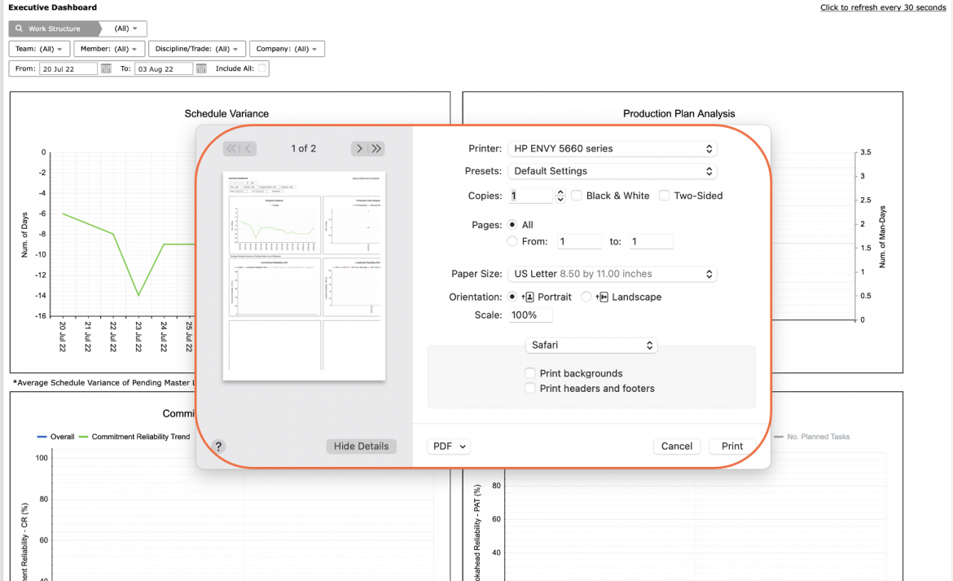Click the Cancel button

[676, 446]
